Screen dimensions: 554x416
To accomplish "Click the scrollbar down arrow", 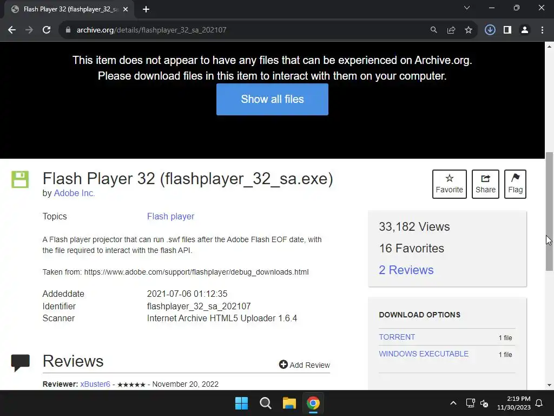I will tap(550, 385).
